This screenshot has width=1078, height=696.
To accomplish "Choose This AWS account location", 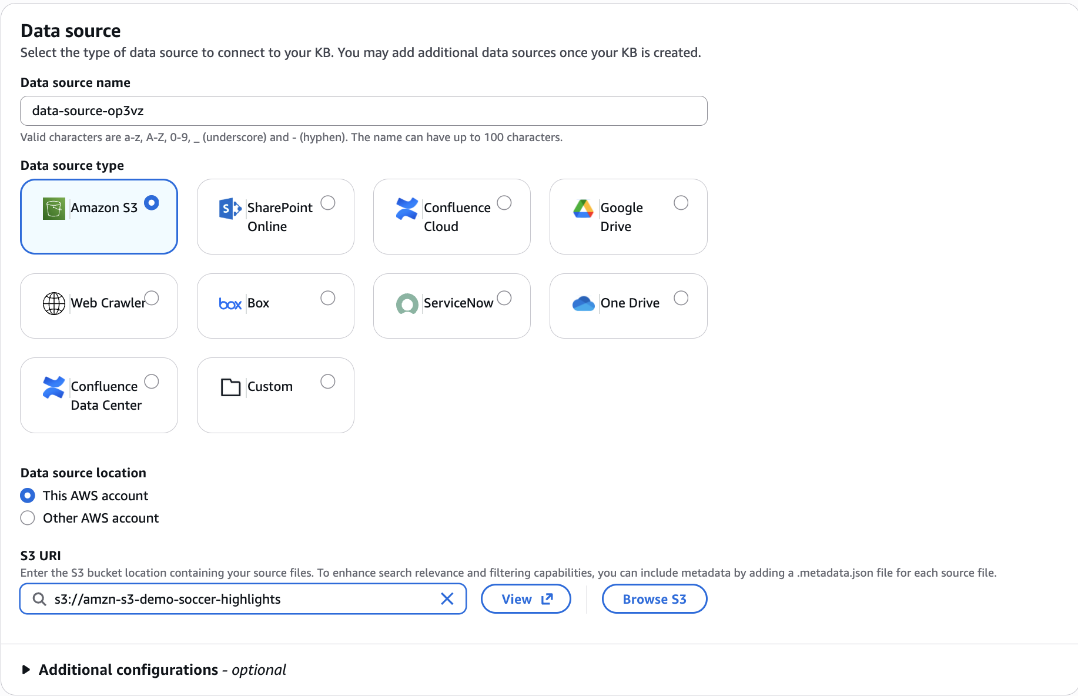I will pyautogui.click(x=28, y=496).
